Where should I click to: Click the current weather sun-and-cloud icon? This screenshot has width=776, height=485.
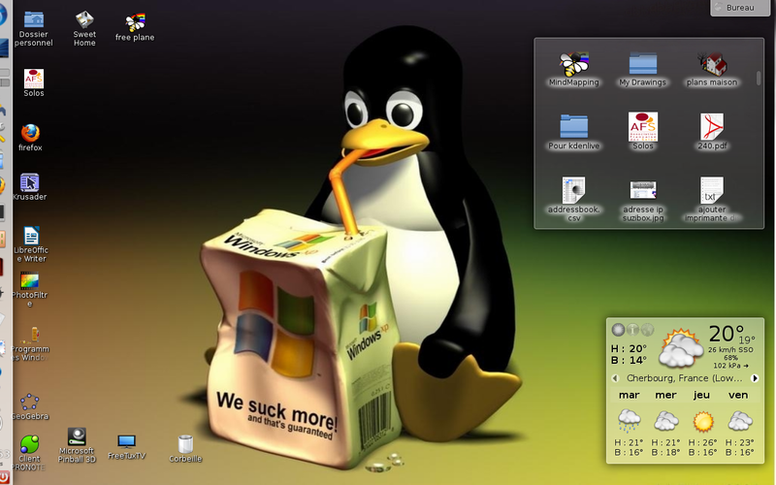[681, 348]
